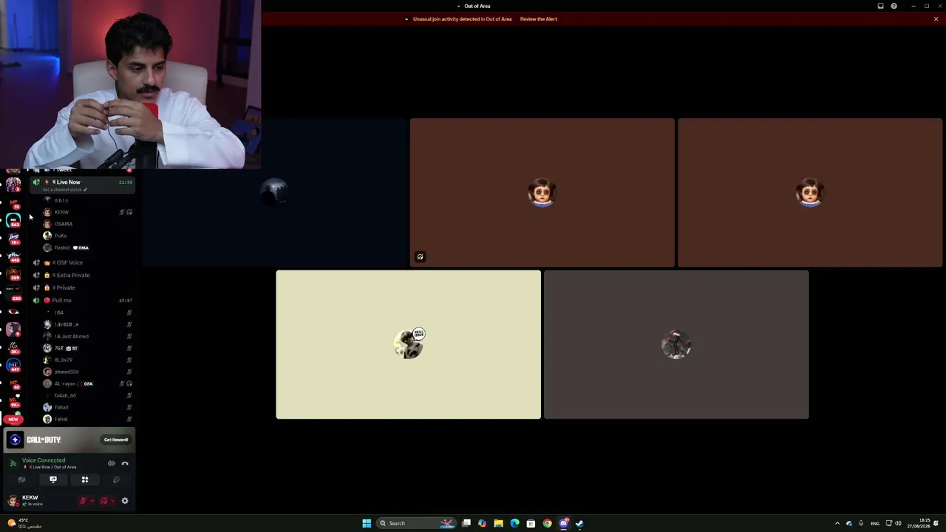
Task: Edit the 'Set a channel status' text
Action: pos(64,190)
